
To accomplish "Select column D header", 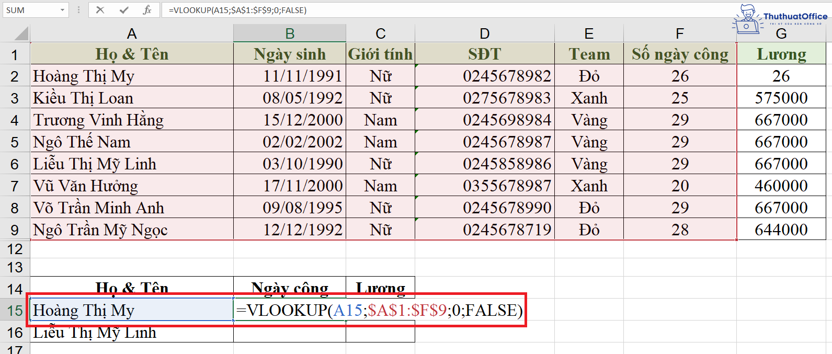I will (485, 34).
